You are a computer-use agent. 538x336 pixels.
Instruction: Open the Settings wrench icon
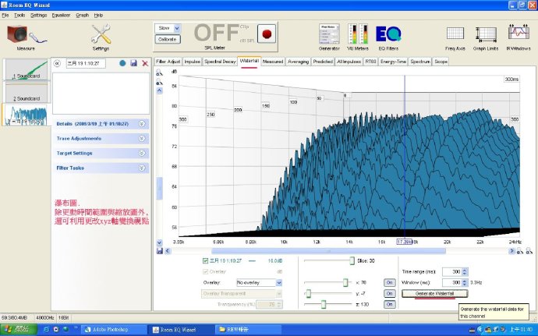pyautogui.click(x=101, y=34)
